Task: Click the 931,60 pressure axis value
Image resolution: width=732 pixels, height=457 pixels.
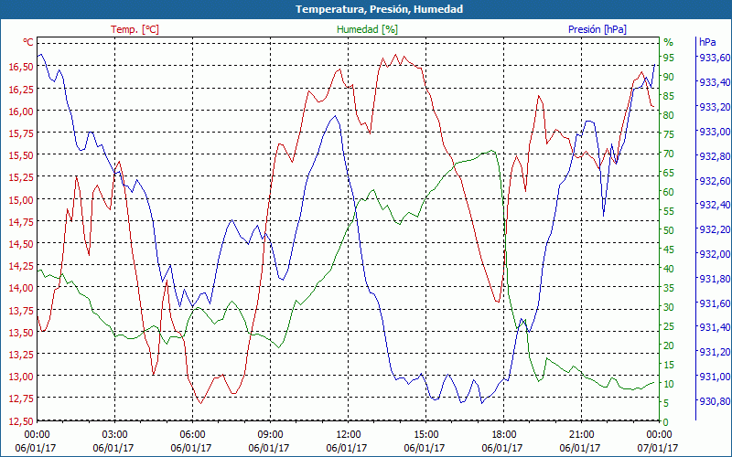Action: click(x=715, y=303)
